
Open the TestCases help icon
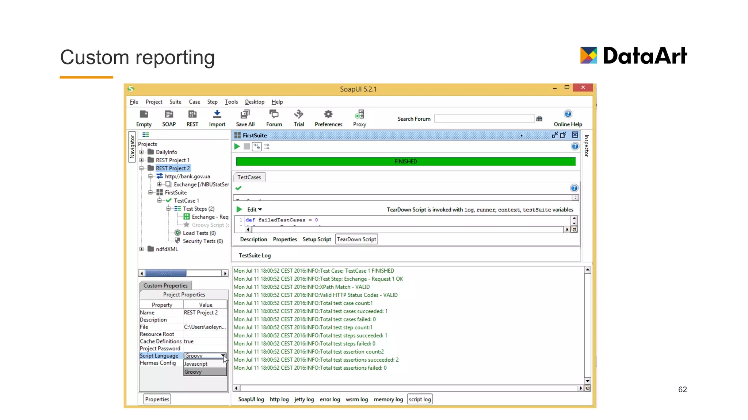click(x=574, y=188)
